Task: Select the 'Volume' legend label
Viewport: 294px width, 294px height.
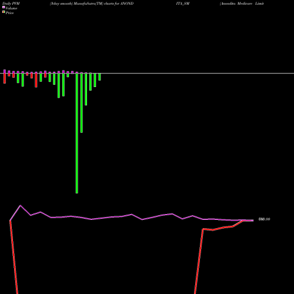Action: 11,8
